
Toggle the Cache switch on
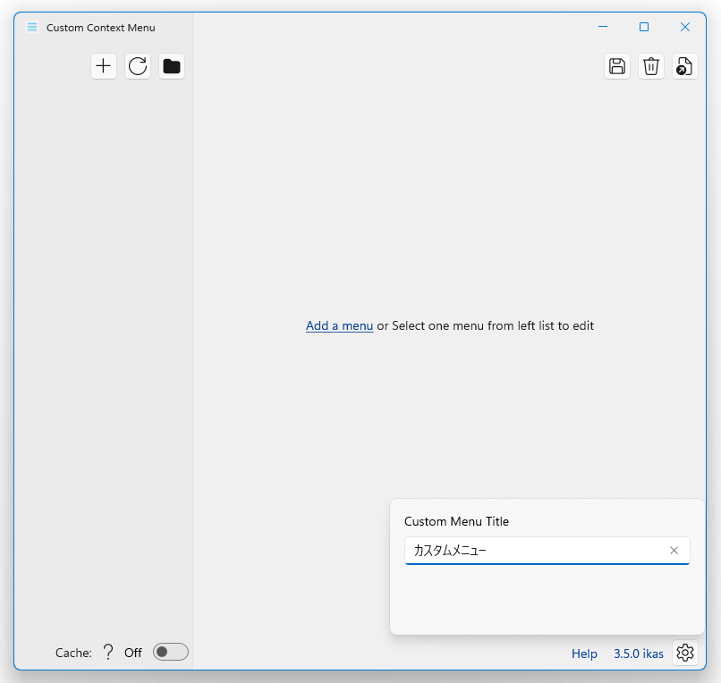(x=171, y=652)
